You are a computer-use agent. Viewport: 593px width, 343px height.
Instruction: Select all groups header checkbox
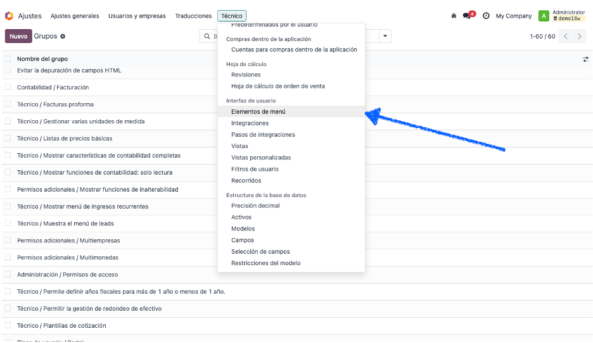(8, 59)
